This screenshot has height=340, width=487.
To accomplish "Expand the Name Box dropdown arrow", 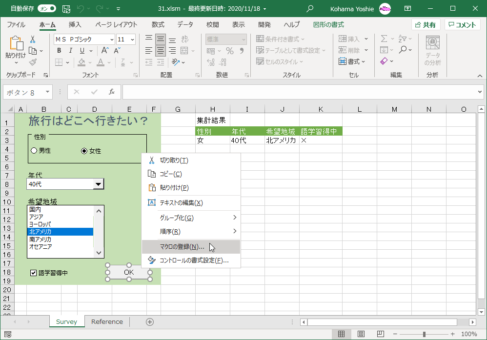I will tap(48, 92).
